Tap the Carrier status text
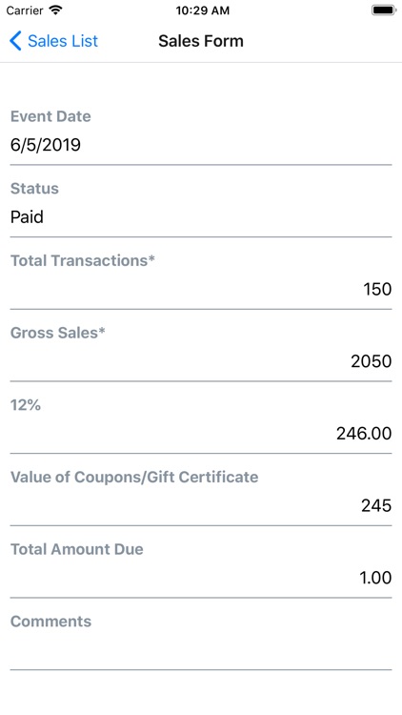This screenshot has height=715, width=402. (x=25, y=10)
